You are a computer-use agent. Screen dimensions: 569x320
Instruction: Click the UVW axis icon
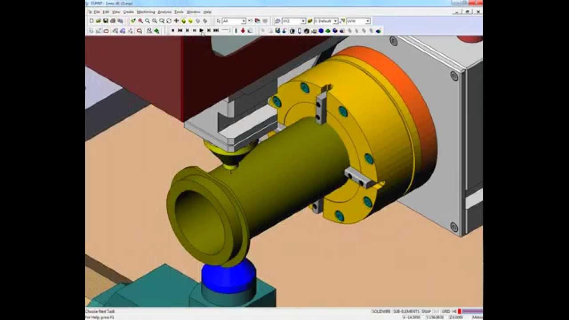pos(343,21)
